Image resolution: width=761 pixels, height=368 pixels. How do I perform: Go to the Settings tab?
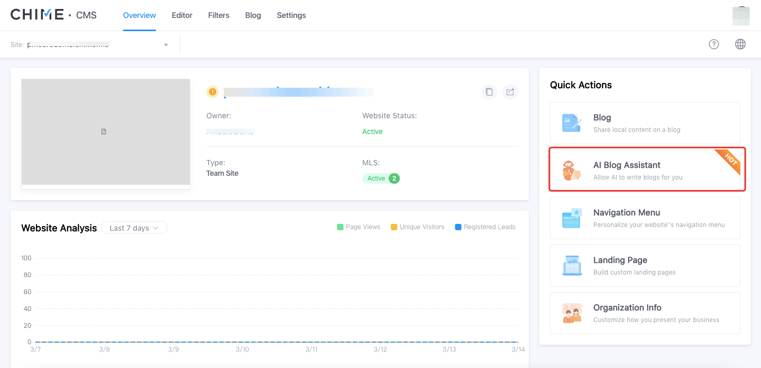click(291, 15)
